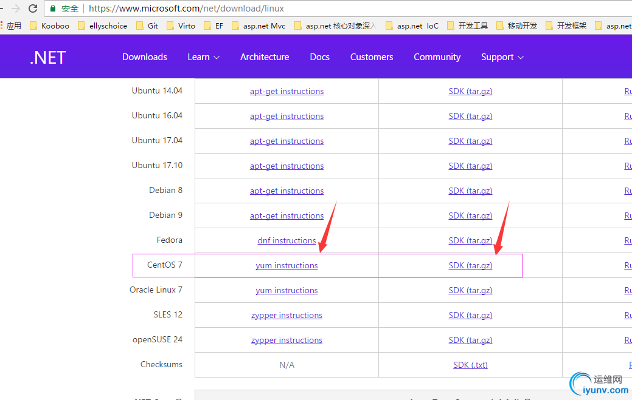Select the Fedora row label

point(169,240)
